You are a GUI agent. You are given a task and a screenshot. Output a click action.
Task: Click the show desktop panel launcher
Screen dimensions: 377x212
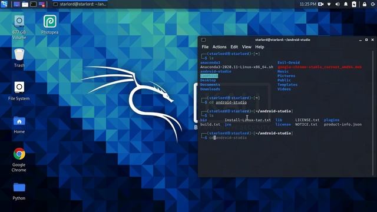click(x=16, y=4)
